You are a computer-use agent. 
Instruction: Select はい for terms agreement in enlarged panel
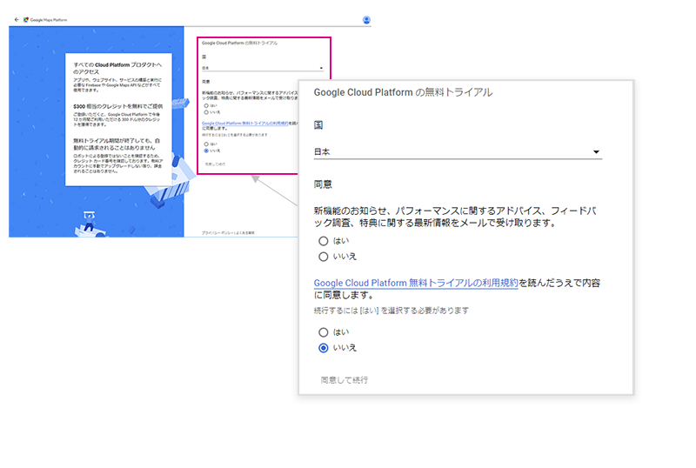323,332
